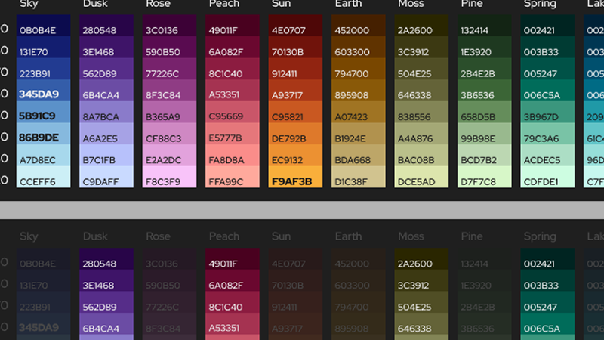Pick the 99B98E Pine swatch

pos(485,134)
